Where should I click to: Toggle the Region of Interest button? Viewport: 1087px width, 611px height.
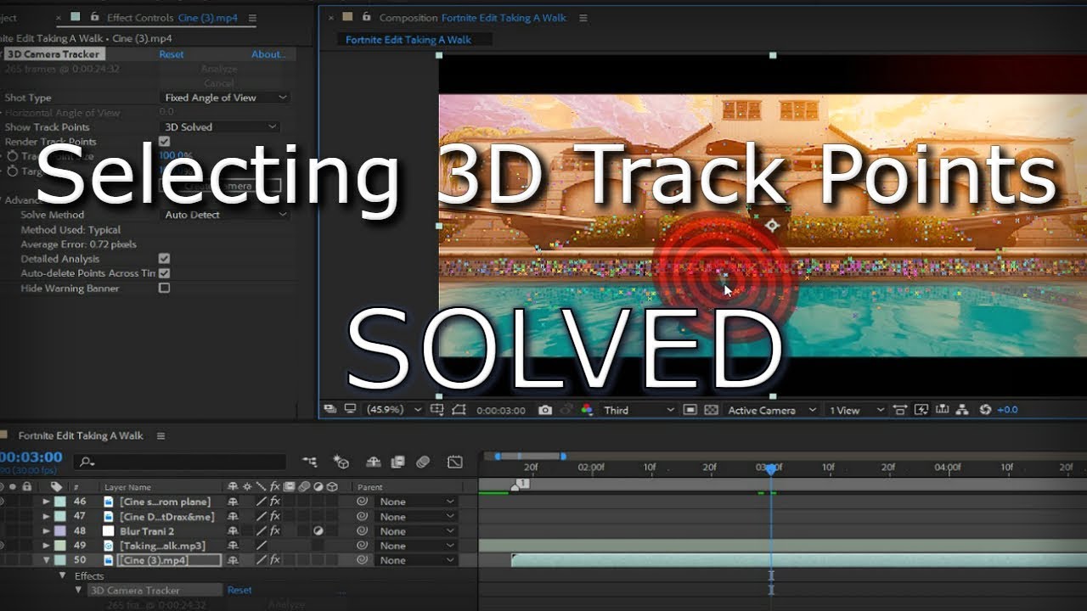point(690,410)
